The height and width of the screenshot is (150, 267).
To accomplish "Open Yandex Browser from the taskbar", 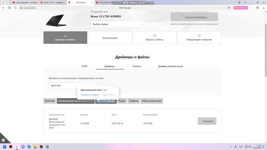I will coord(17,147).
